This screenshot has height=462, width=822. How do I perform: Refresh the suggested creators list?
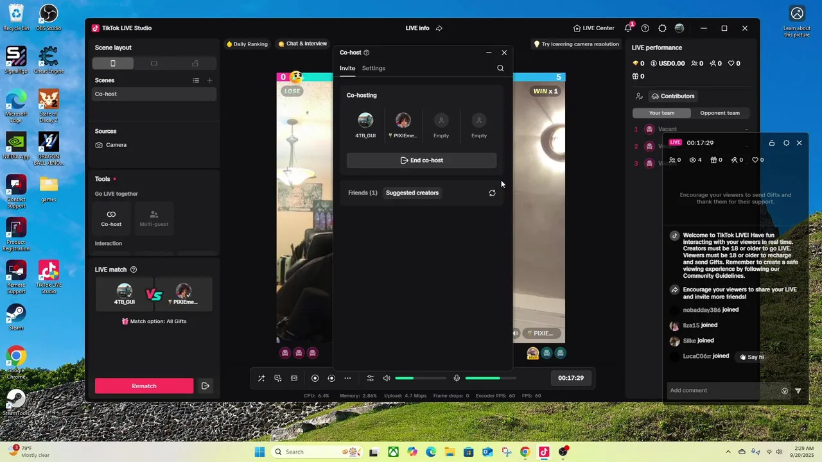point(492,193)
